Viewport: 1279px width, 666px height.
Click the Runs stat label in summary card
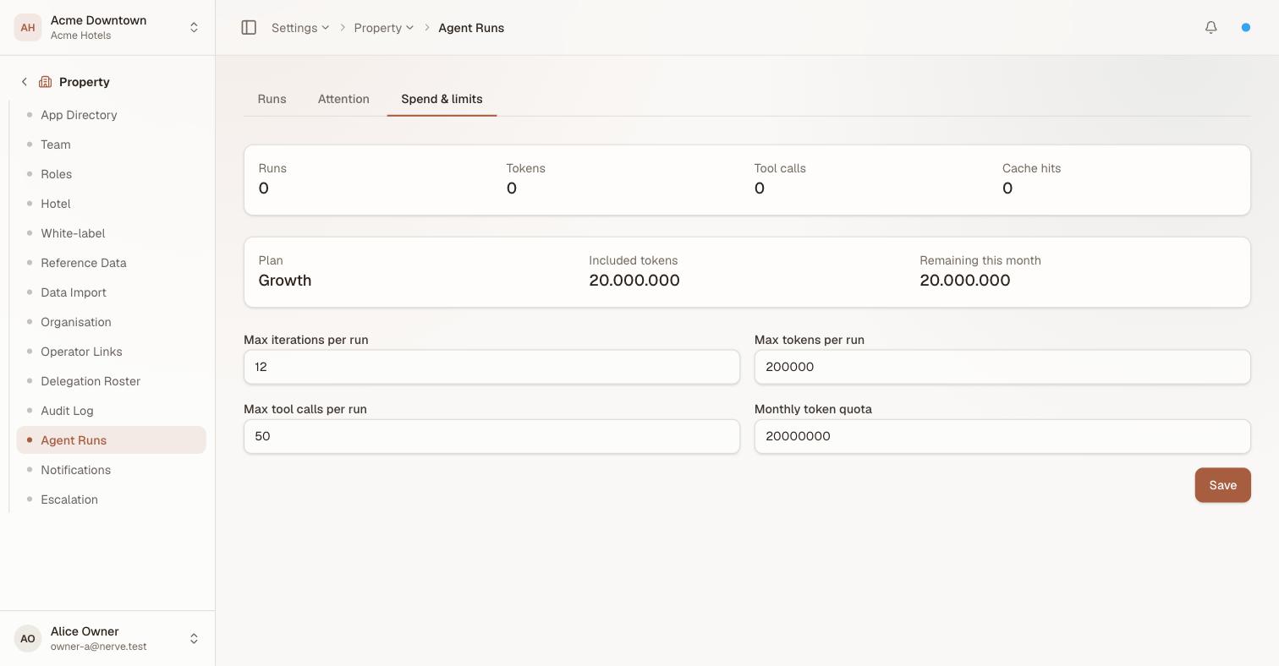[272, 168]
